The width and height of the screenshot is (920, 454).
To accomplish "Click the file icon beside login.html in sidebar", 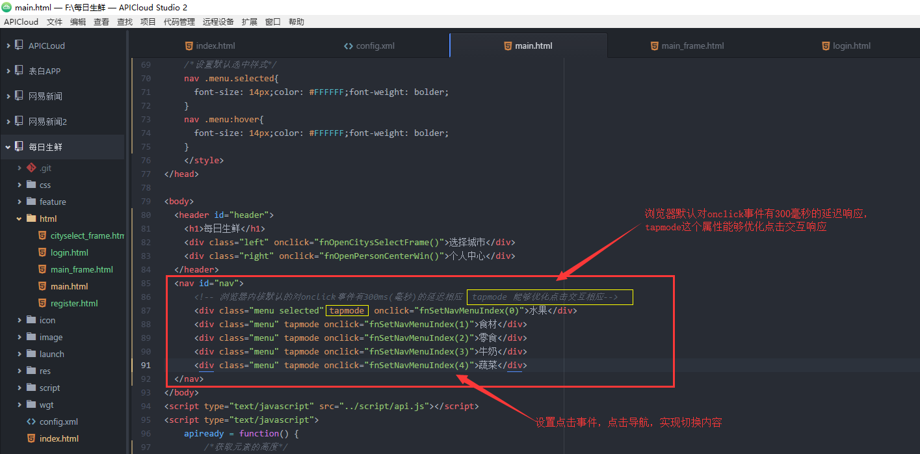I will tap(42, 252).
